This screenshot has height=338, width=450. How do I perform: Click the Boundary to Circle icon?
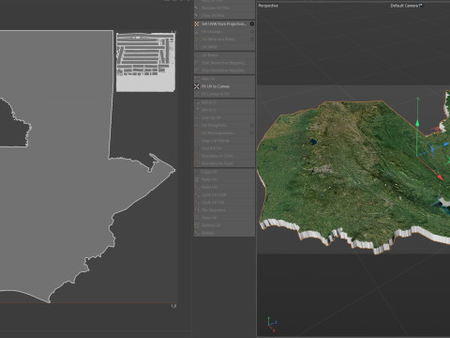pos(197,156)
